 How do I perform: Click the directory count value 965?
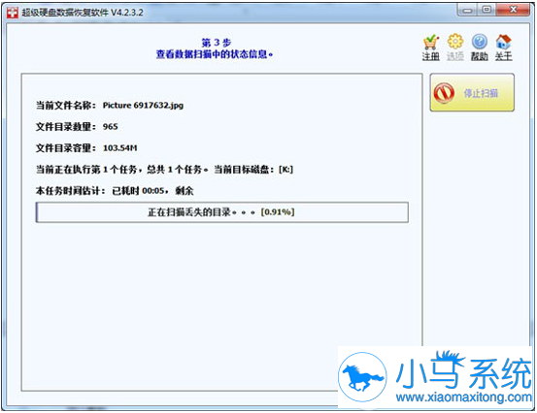(111, 127)
